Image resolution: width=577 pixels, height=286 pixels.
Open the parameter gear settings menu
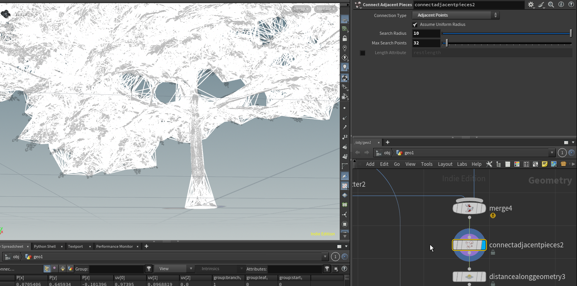[531, 5]
